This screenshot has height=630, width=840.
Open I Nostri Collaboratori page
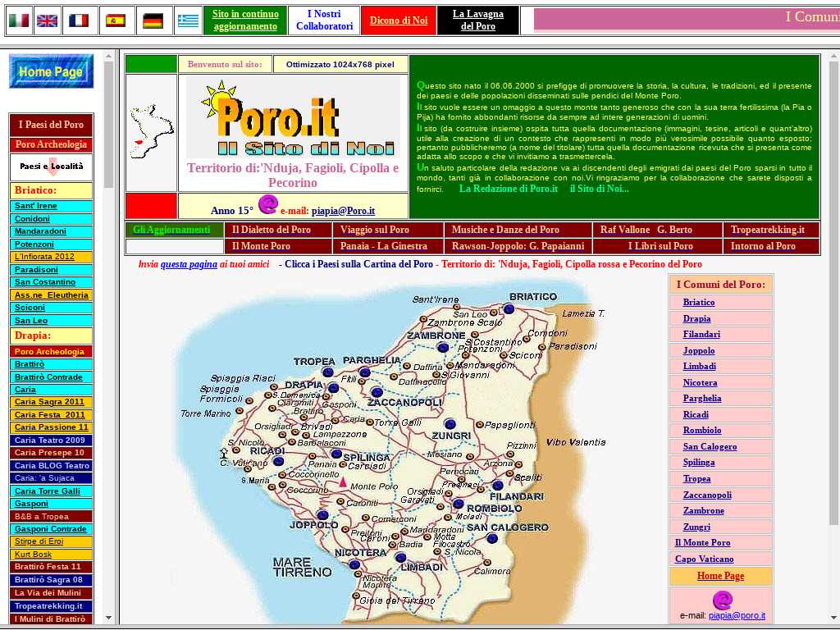(324, 21)
